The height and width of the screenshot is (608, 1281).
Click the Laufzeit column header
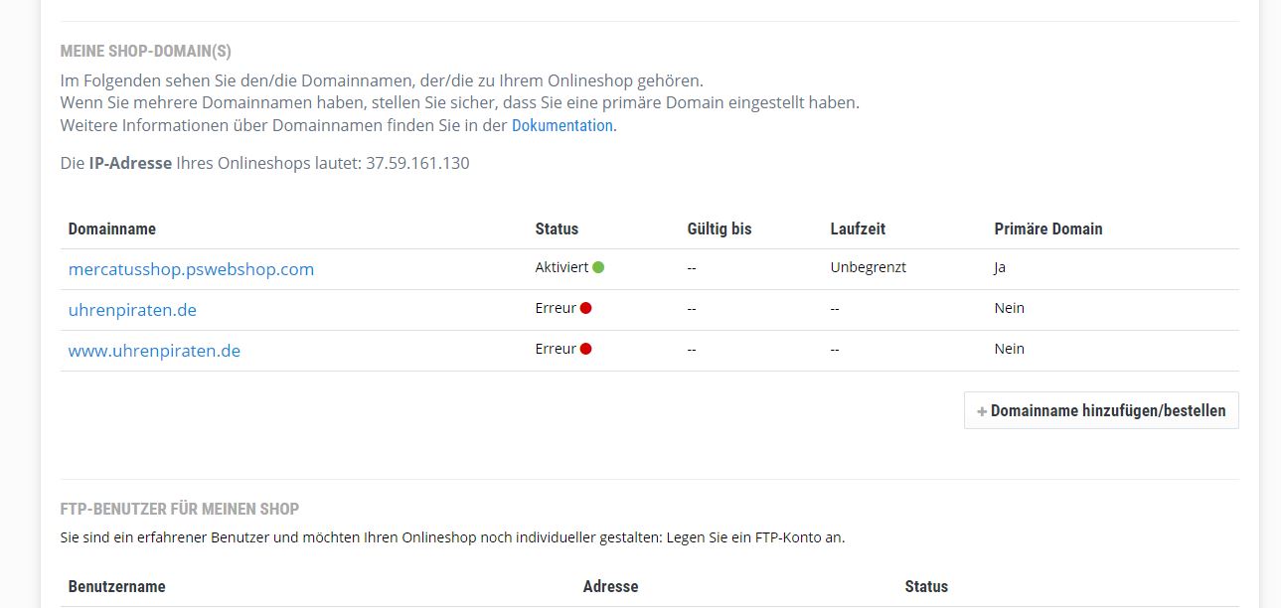coord(858,228)
